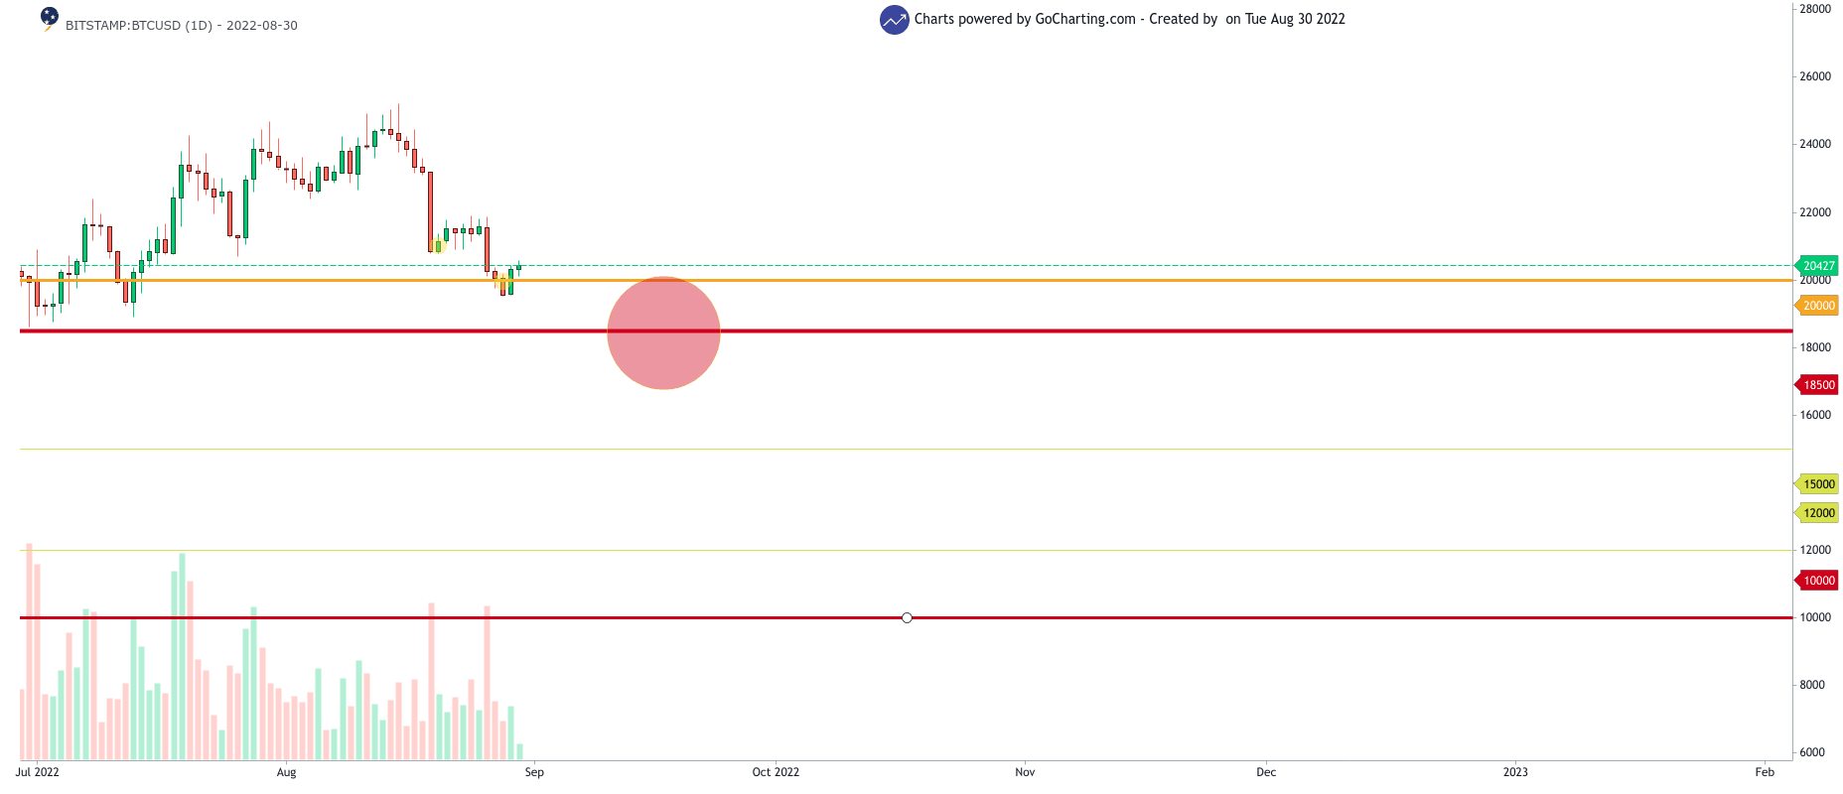Grab the white handle on the 10000 line

point(907,618)
